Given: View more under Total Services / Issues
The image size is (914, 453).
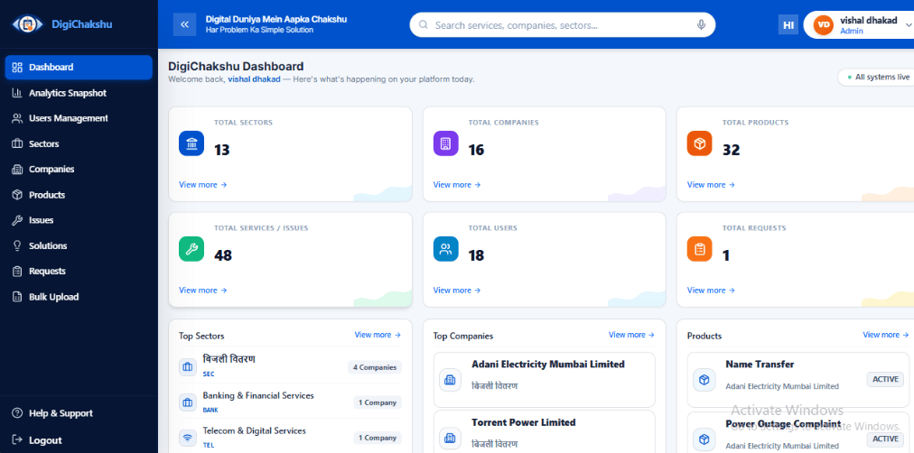Looking at the screenshot, I should click(x=203, y=290).
